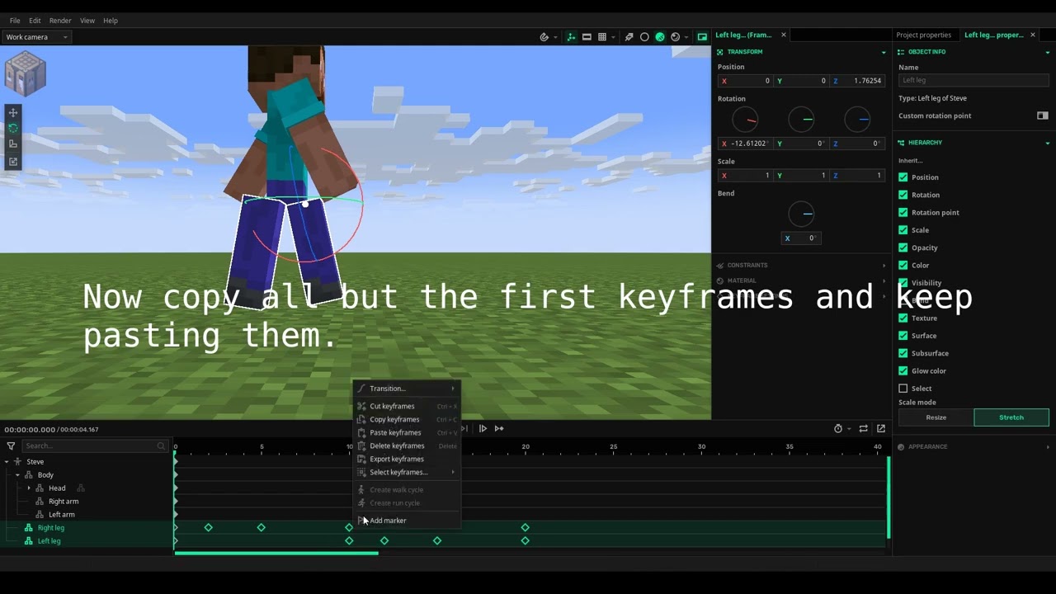The height and width of the screenshot is (594, 1056).
Task: Select the green rendered view sphere icon
Action: (x=660, y=37)
